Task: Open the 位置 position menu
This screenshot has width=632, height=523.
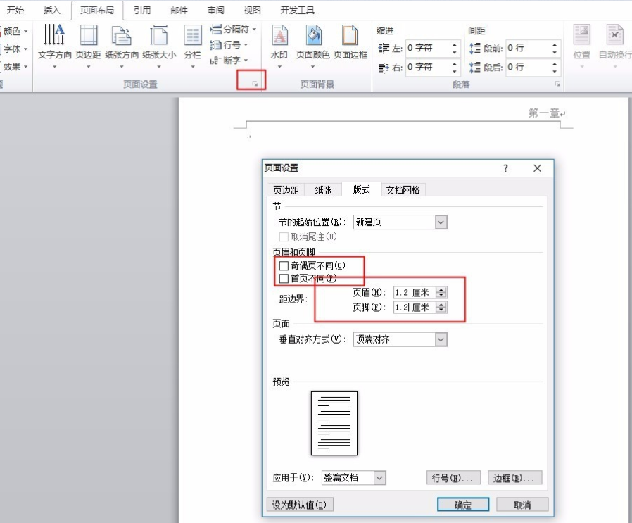Action: 581,46
